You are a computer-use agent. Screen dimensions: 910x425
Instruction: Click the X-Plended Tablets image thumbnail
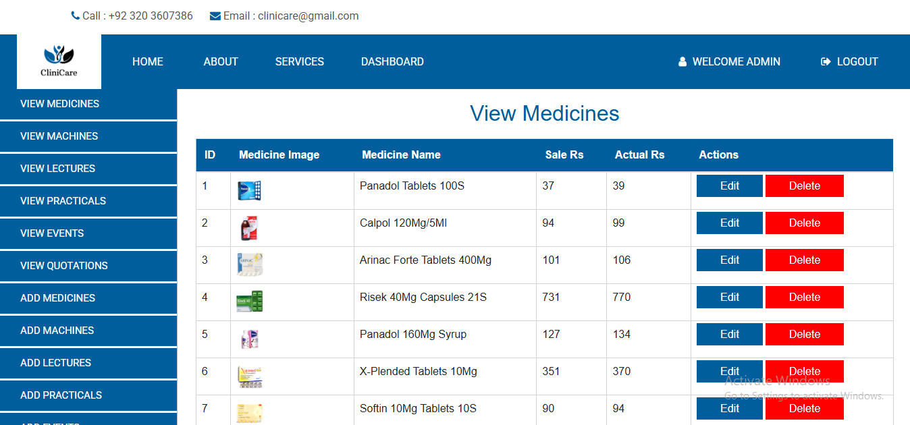[x=250, y=376]
